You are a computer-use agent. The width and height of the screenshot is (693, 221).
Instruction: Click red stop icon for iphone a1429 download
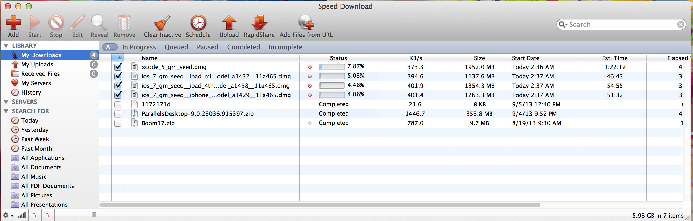310,95
